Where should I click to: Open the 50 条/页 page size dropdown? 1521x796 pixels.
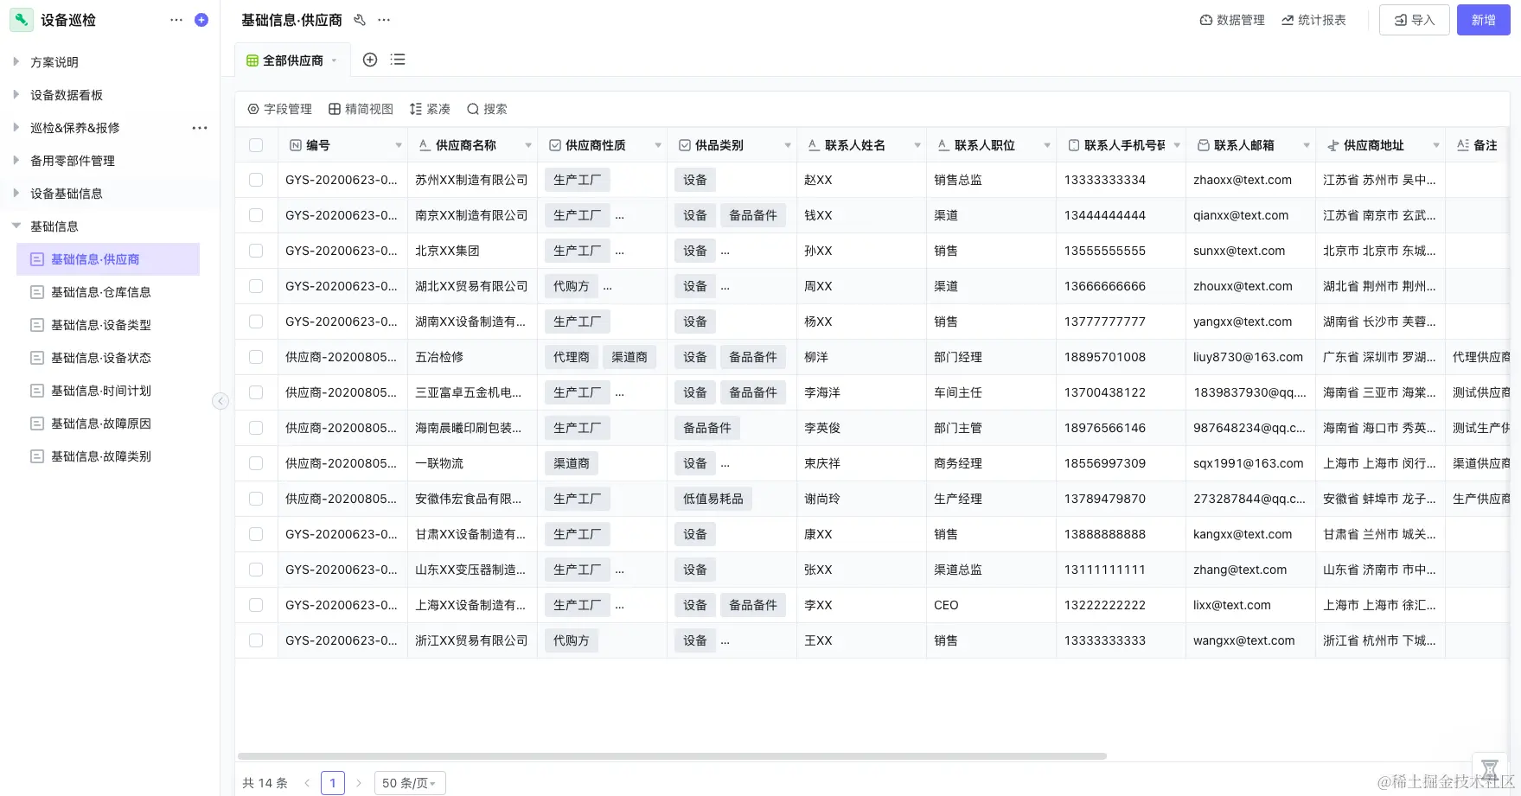click(x=410, y=783)
